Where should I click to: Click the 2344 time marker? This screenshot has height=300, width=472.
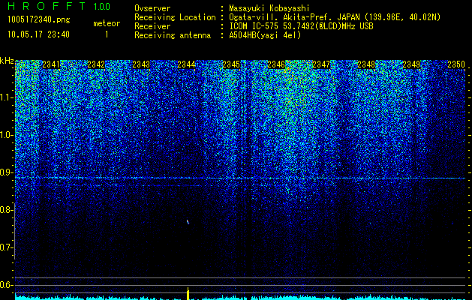click(186, 64)
